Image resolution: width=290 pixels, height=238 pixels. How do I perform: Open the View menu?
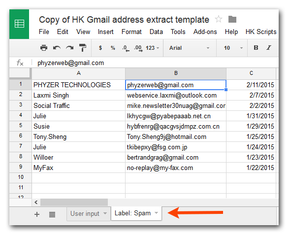tap(83, 32)
